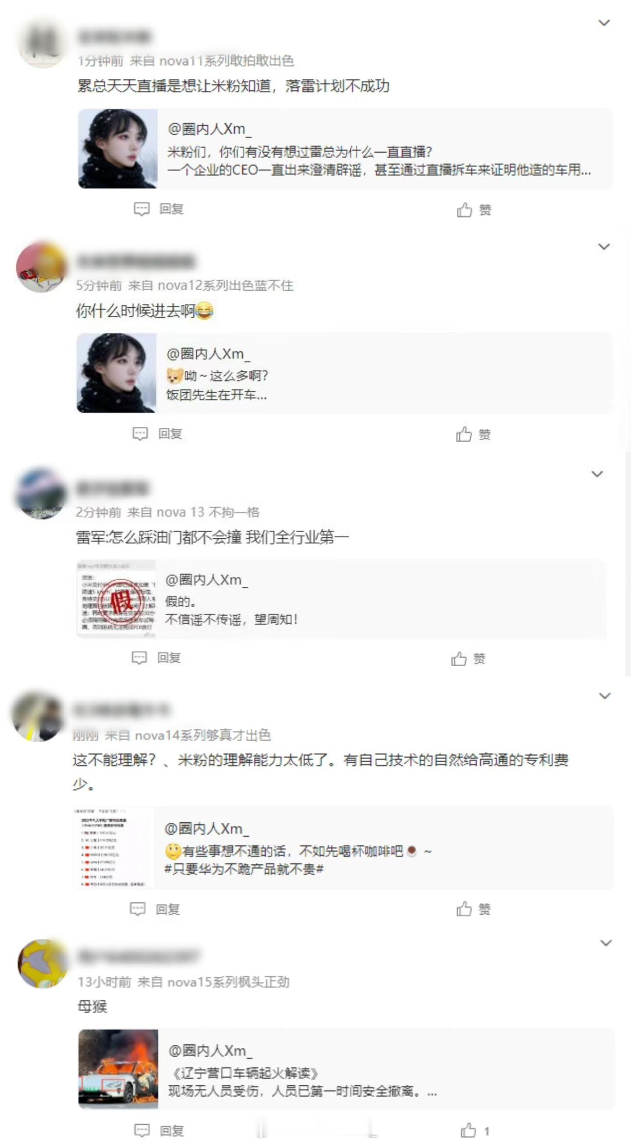Like the 米粉的理解能力太低了 comment
Screen dimensions: 631x1144
[x=473, y=909]
